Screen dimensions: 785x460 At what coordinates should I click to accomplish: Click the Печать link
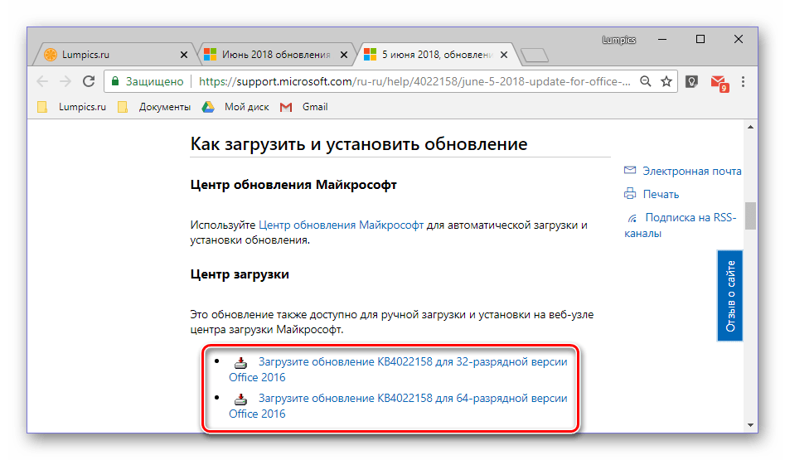tap(661, 194)
